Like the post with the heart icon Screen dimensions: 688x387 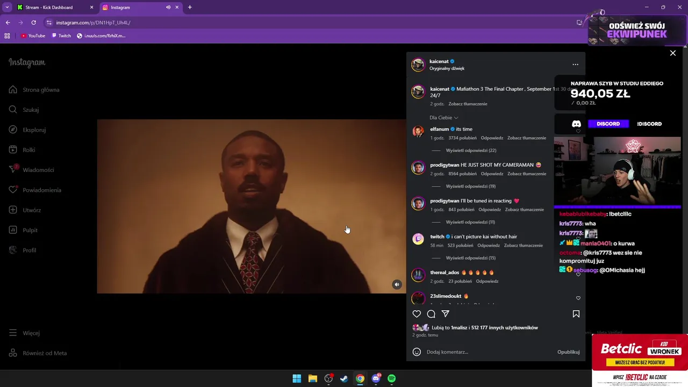click(417, 314)
